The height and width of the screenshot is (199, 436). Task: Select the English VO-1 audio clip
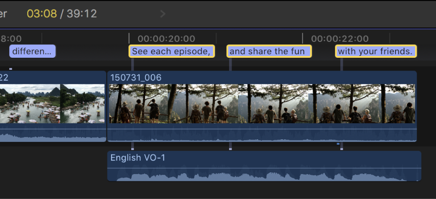tap(264, 166)
